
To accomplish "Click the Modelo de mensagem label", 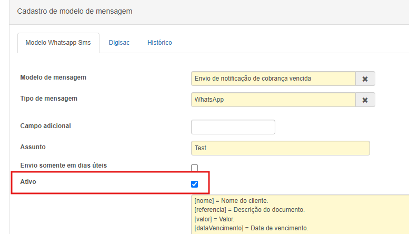I will [53, 77].
